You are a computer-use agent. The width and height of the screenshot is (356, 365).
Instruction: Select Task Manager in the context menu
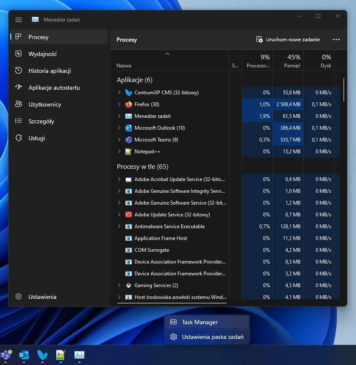[x=207, y=322]
